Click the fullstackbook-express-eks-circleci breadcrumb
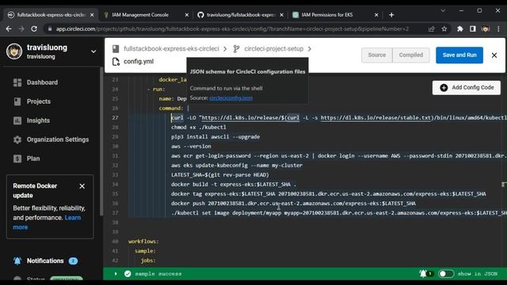507x285 pixels. tap(171, 49)
